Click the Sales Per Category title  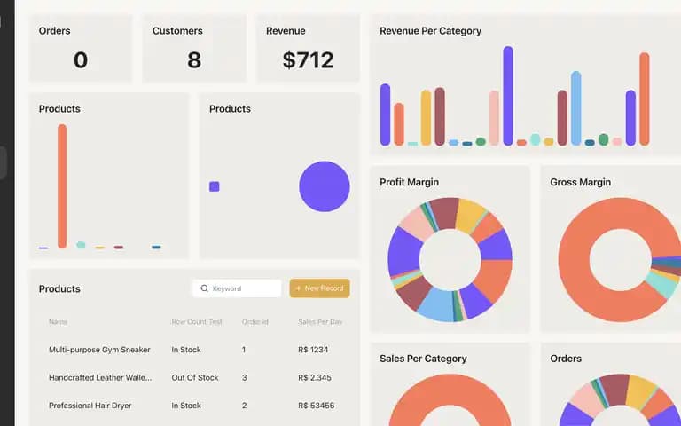tap(423, 359)
